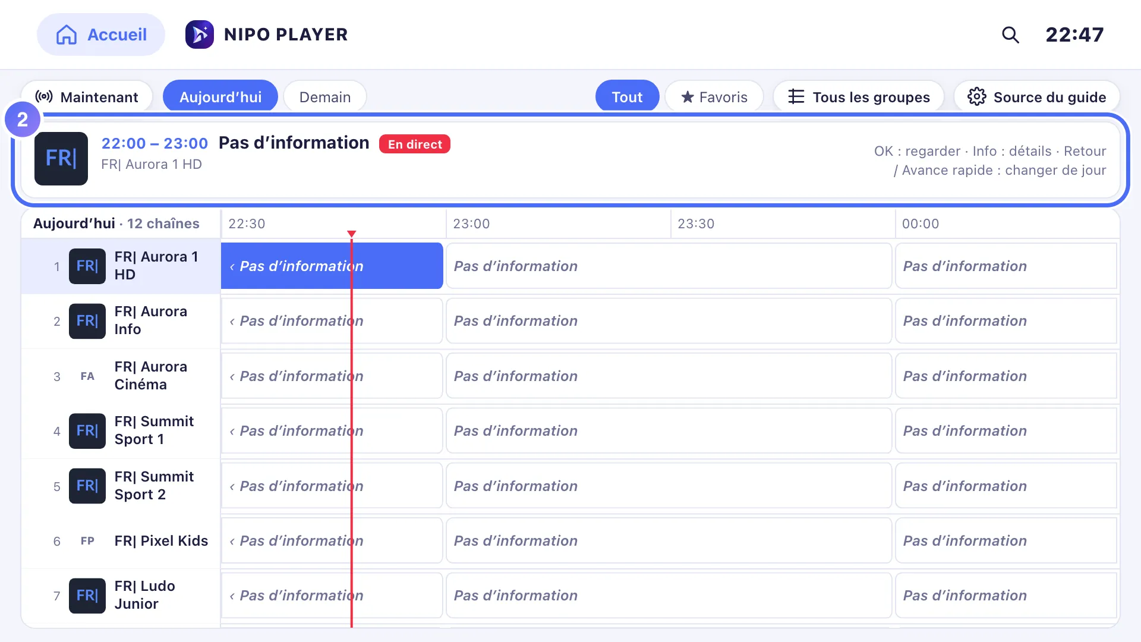Screen dimensions: 1141x642
Task: Click the 23:30 time header
Action: coord(696,224)
